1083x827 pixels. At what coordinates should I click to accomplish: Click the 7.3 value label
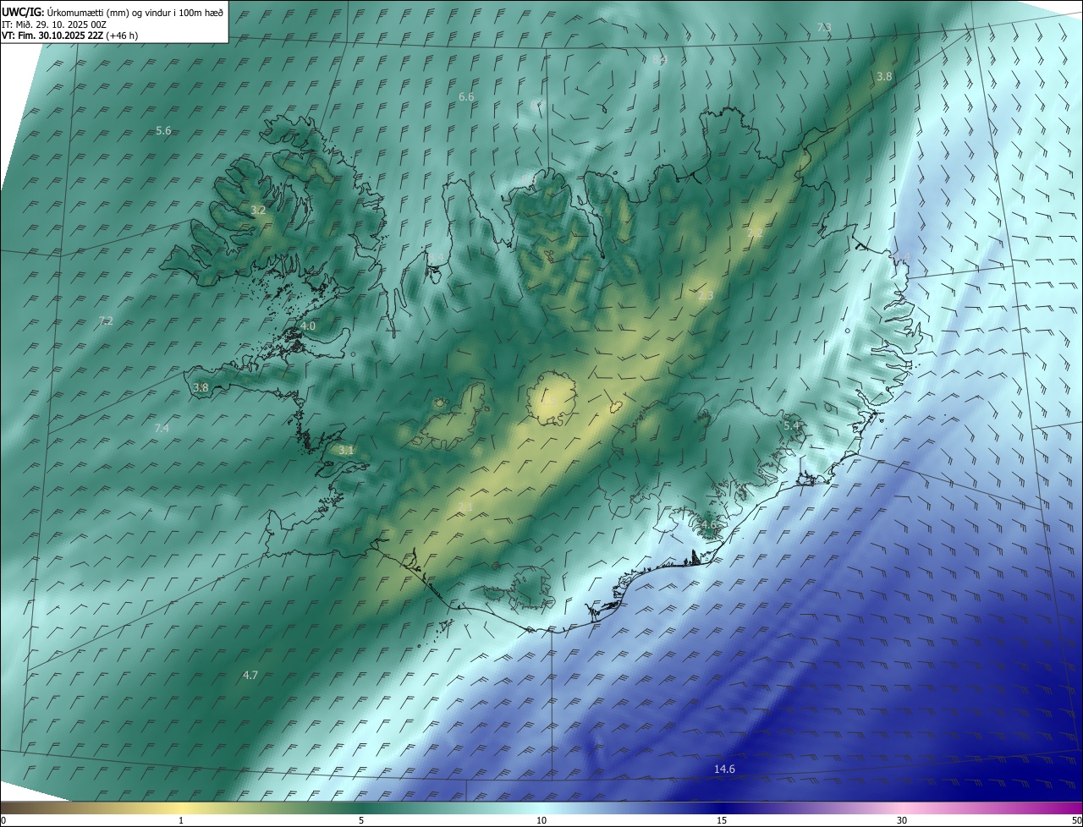(824, 28)
